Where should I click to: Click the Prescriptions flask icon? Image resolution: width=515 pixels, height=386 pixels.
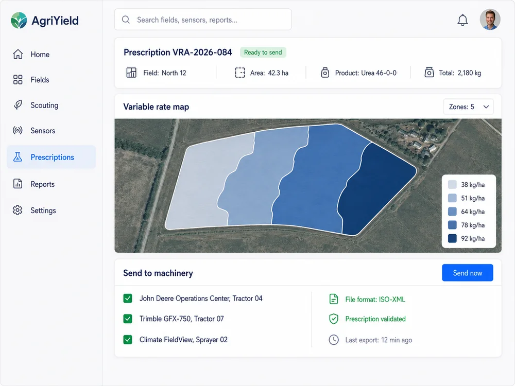(18, 157)
